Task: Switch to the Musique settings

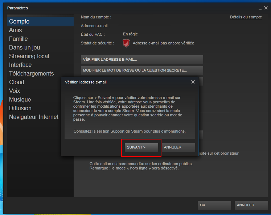Action: pyautogui.click(x=34, y=99)
